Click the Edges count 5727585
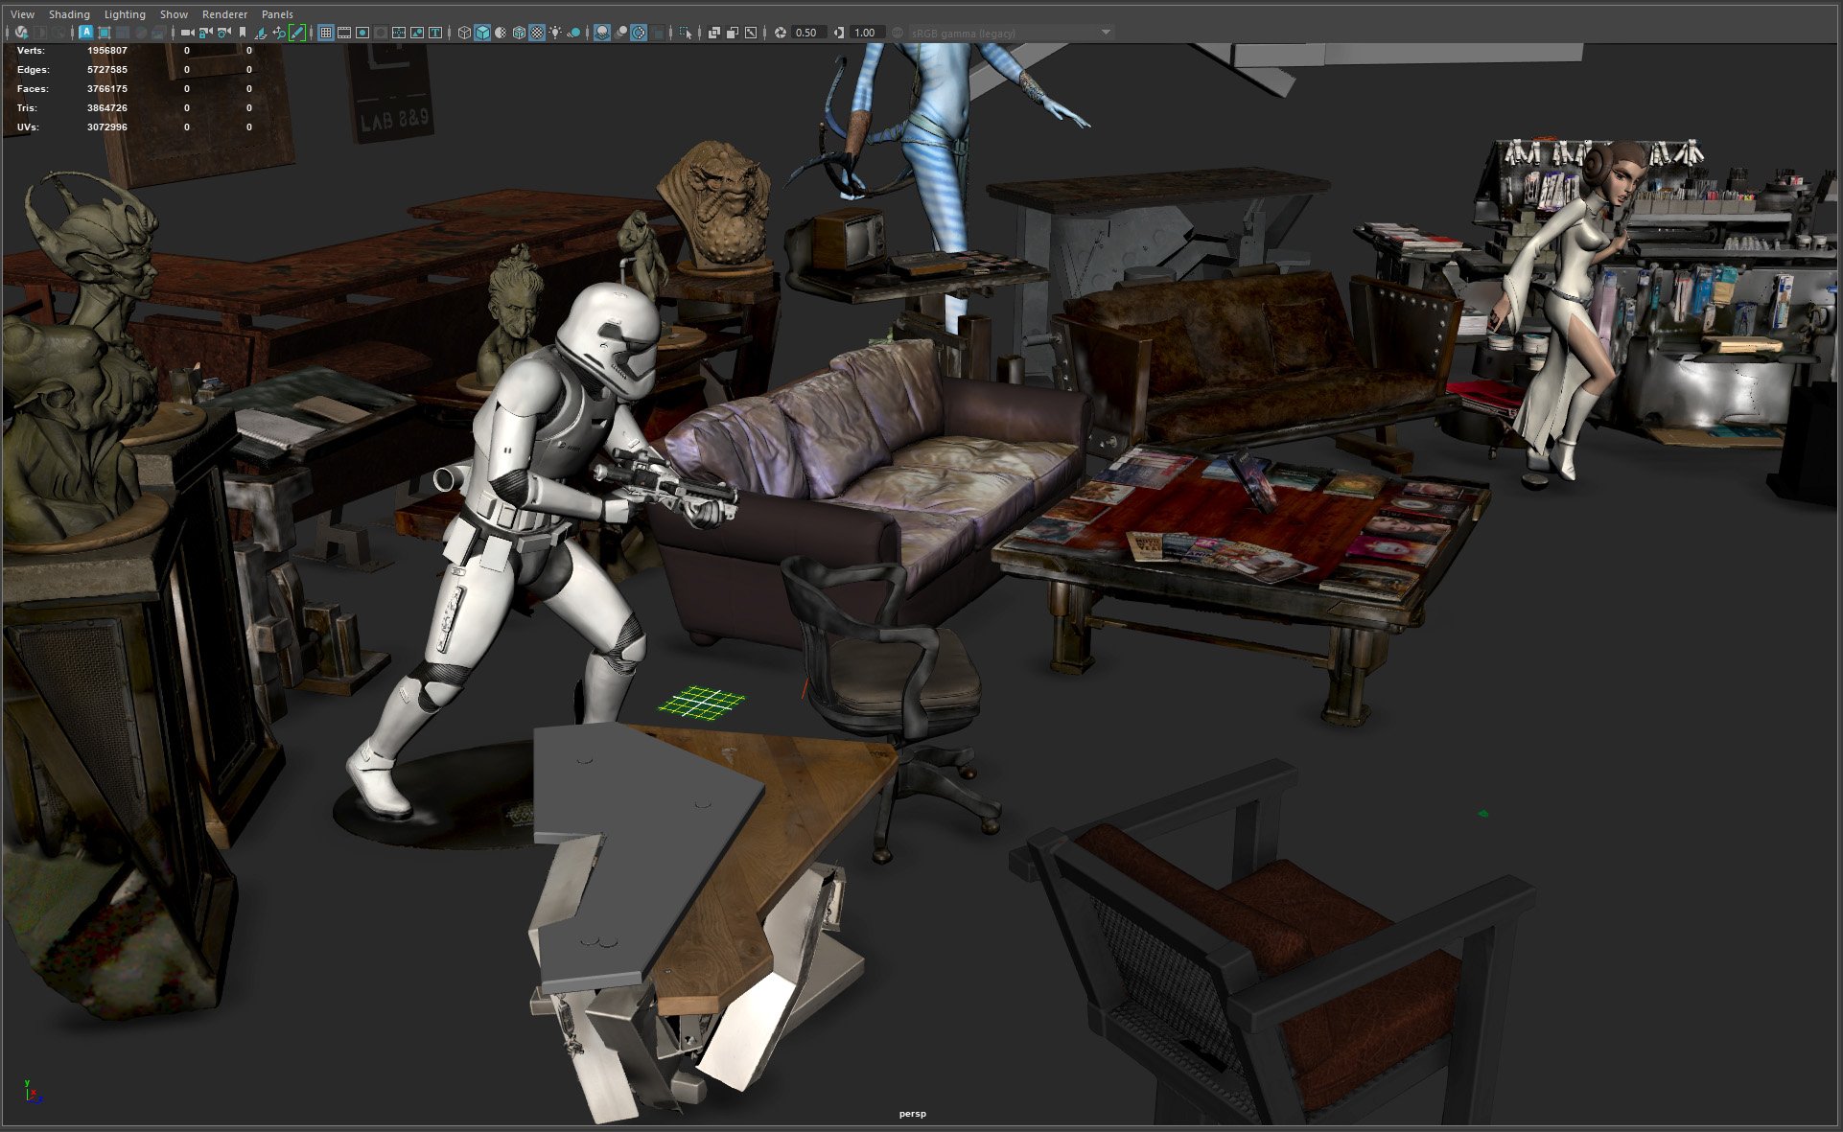The height and width of the screenshot is (1132, 1843). (x=107, y=69)
